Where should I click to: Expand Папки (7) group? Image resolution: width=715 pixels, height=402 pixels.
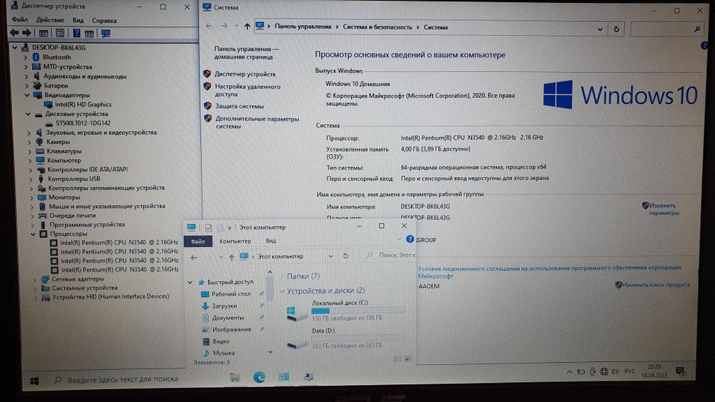pos(282,276)
